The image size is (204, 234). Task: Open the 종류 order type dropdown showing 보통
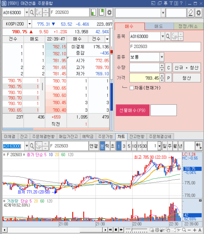click(162, 57)
